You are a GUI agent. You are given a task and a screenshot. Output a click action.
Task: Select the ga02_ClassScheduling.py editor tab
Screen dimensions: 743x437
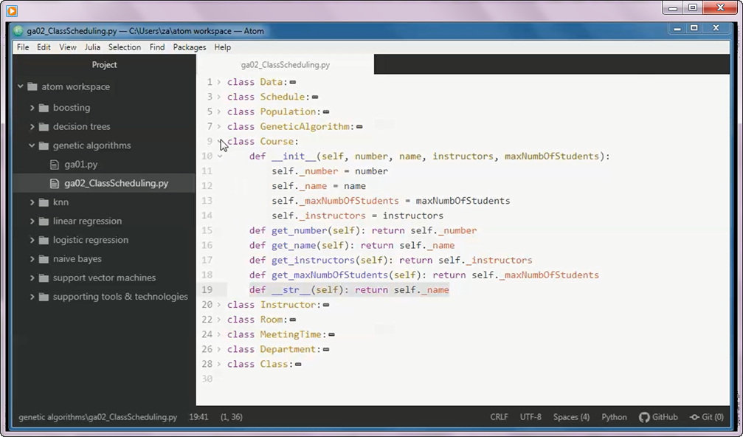pyautogui.click(x=286, y=65)
